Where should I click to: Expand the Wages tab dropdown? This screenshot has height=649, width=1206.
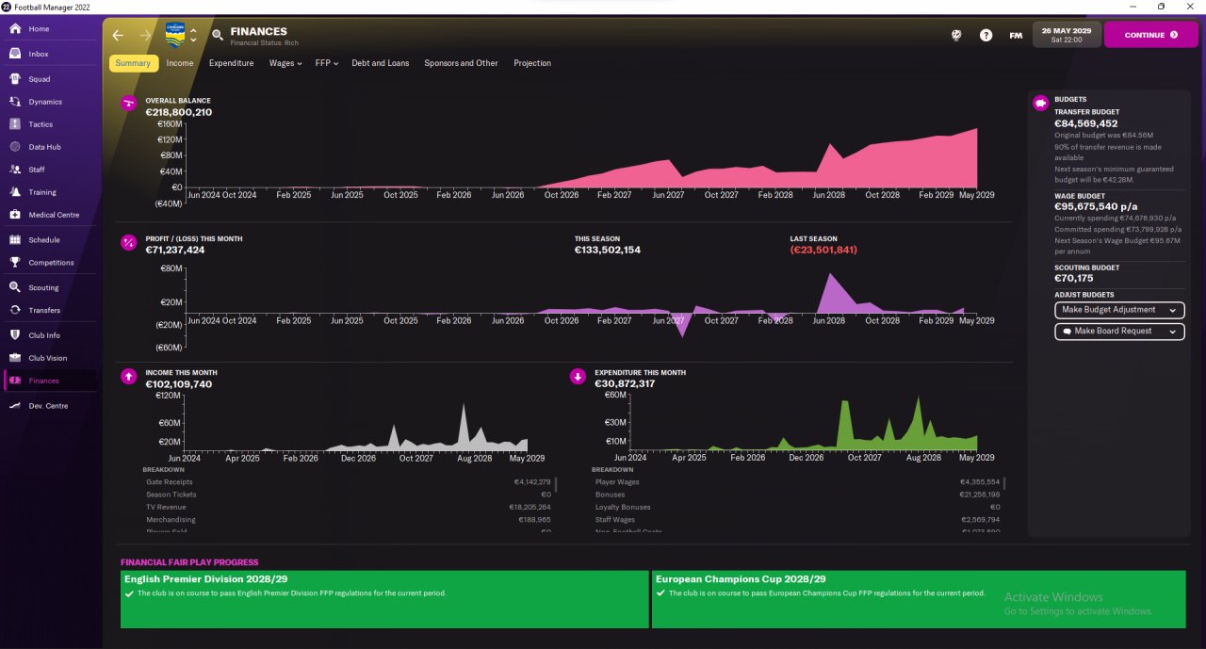tap(285, 63)
